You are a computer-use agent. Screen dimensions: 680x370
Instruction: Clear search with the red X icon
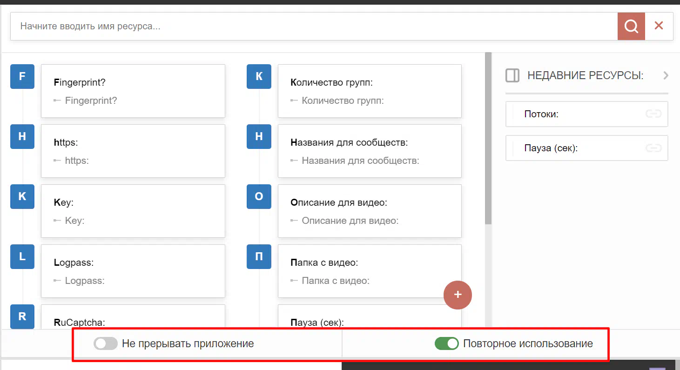659,26
